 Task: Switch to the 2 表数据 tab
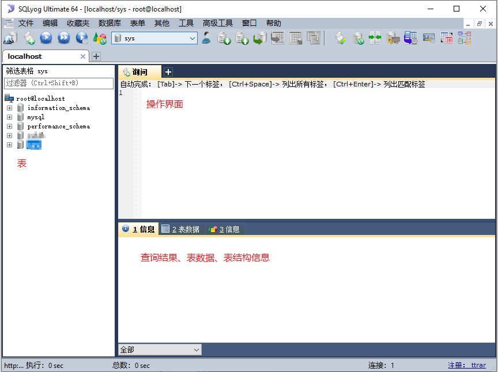click(x=181, y=229)
